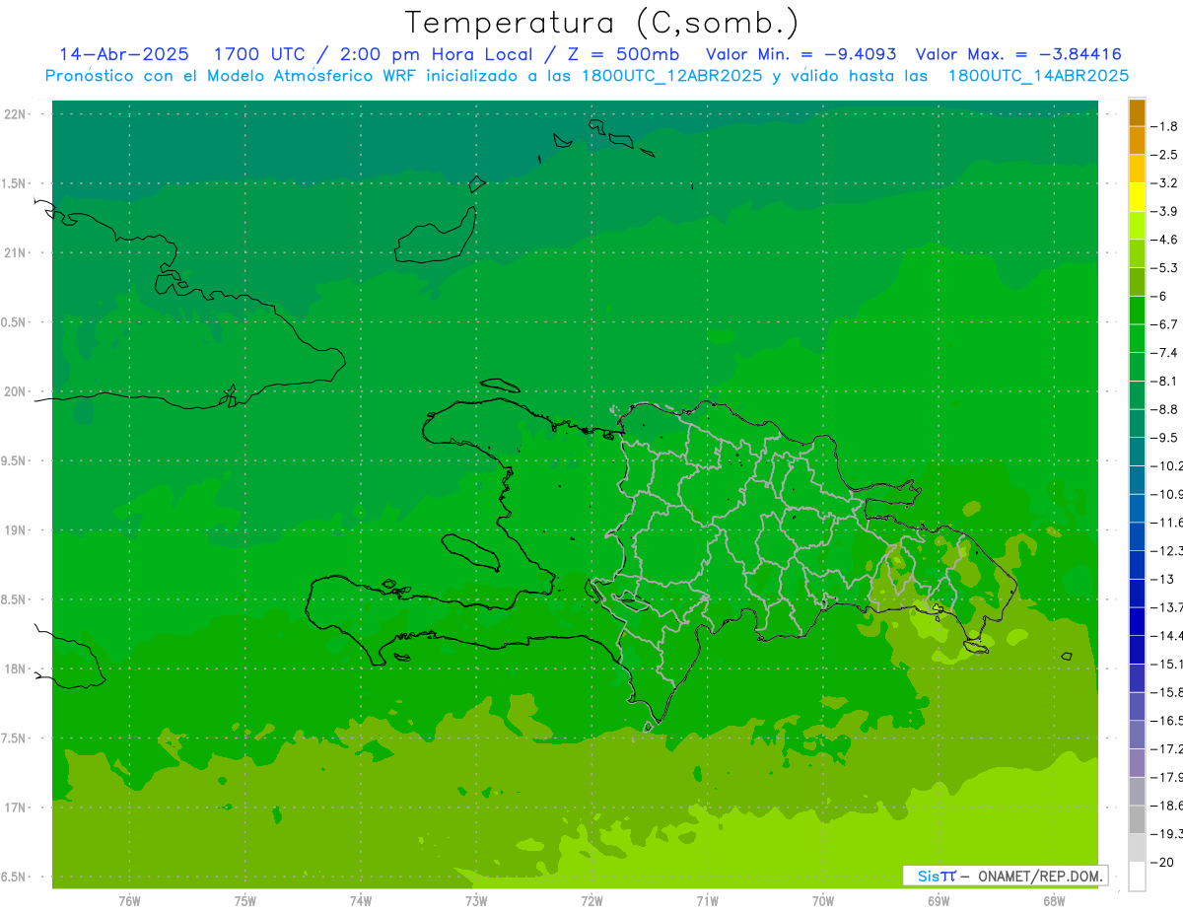Click the "ONAMET/REP.DOM." credit label

(x=1041, y=876)
